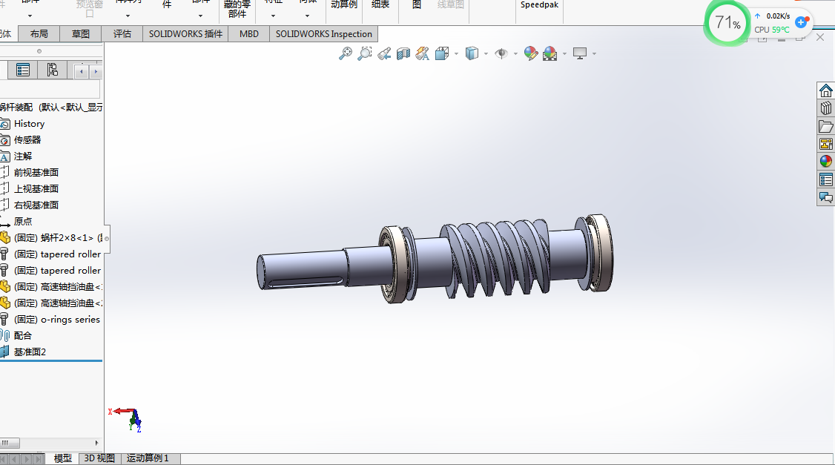
Task: Open SOLIDWORKS Resources home icon in task pane
Action: (825, 90)
